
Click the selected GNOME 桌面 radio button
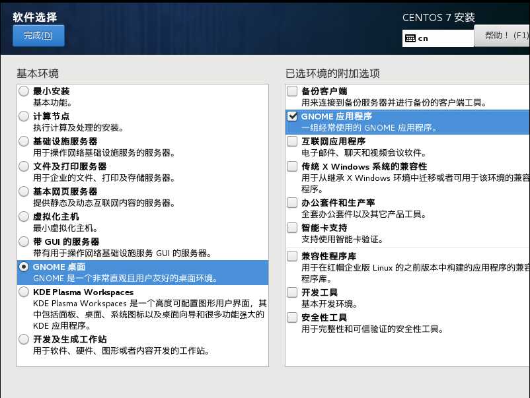point(24,267)
